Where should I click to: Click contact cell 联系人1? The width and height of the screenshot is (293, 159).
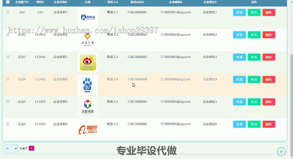[113, 12]
